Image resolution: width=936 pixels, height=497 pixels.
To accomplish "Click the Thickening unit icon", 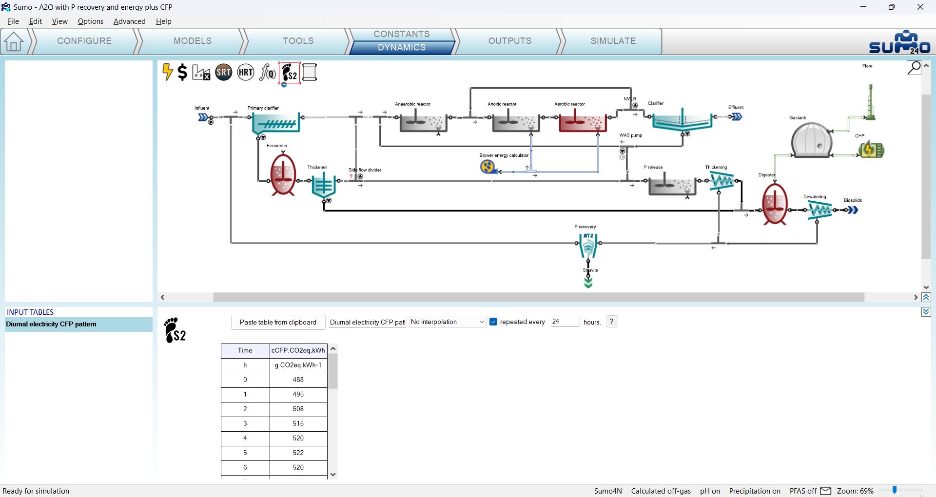I will pyautogui.click(x=722, y=181).
